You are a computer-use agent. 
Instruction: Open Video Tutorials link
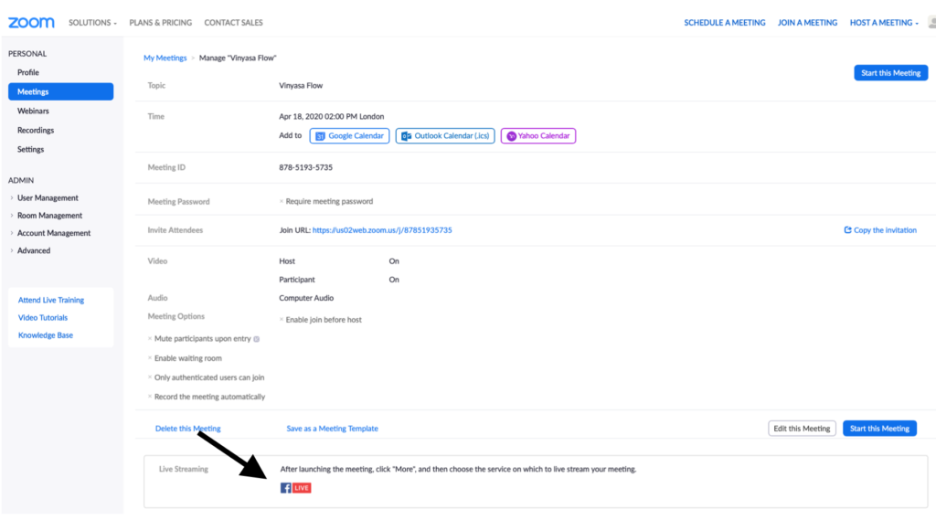point(42,318)
